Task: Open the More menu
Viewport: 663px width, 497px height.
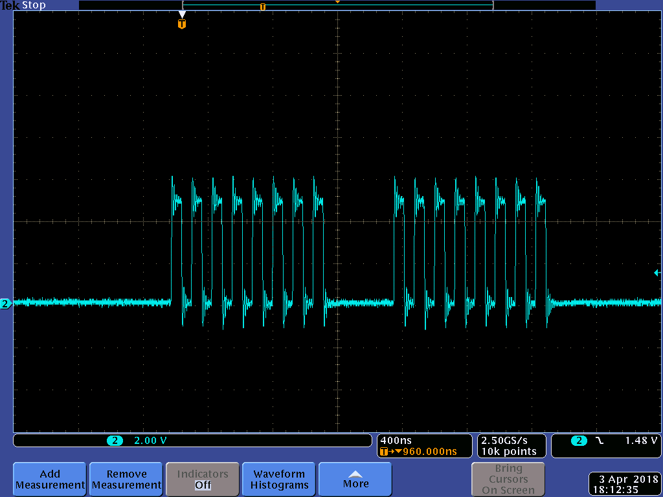Action: (354, 479)
